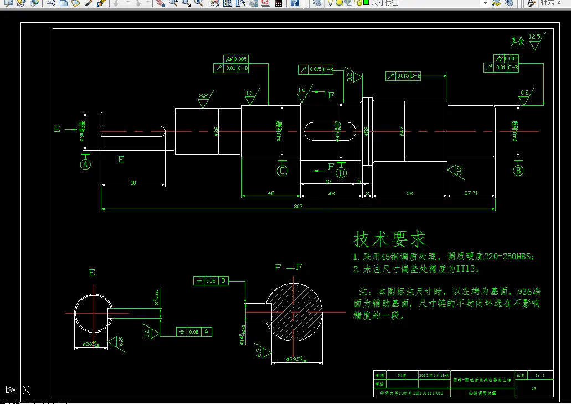
Task: Open the Block Editor icon
Action: [101, 3]
